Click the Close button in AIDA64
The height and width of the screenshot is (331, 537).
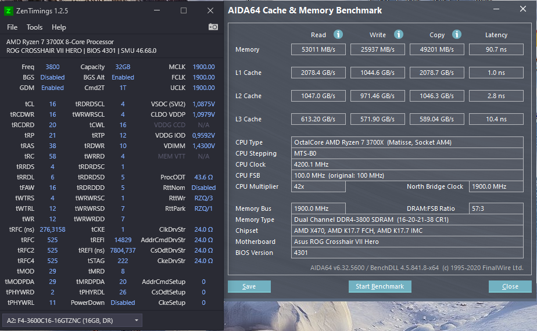pos(510,286)
